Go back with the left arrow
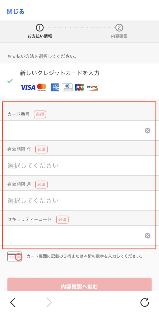This screenshot has height=318, width=159. [13, 302]
